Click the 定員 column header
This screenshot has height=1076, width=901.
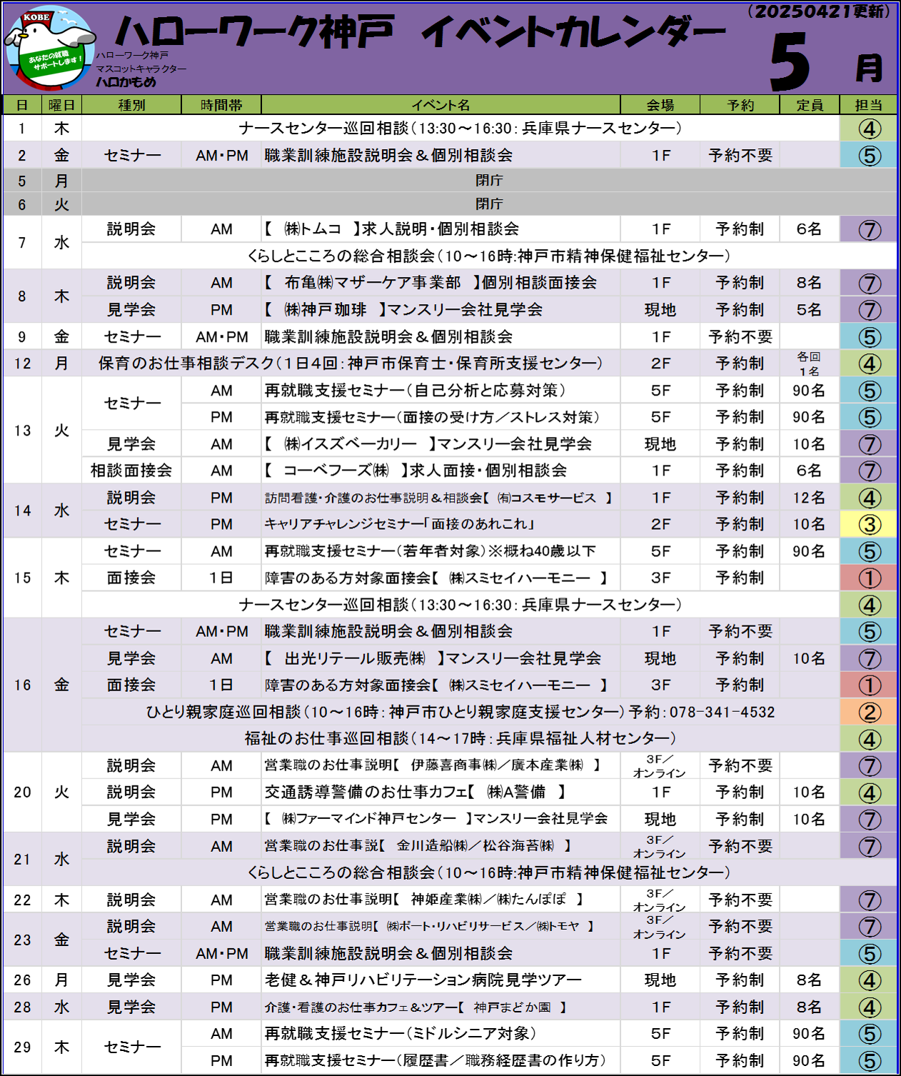tap(810, 105)
